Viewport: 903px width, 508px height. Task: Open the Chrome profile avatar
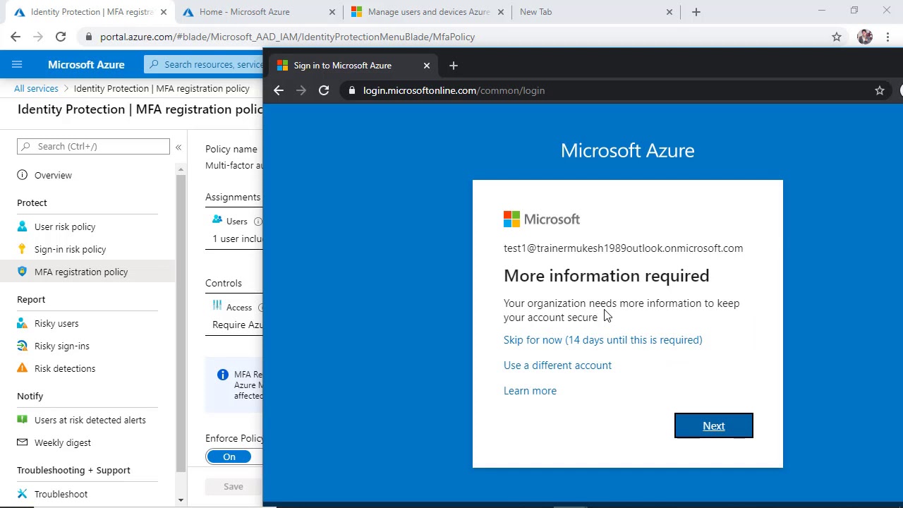click(x=865, y=37)
